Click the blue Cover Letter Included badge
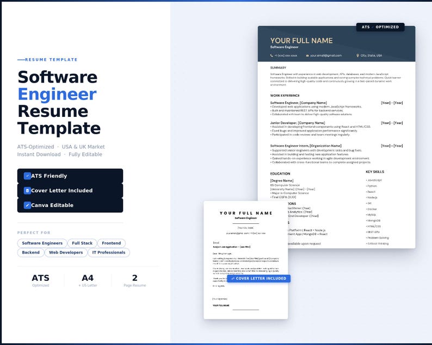This screenshot has width=432, height=345. click(258, 278)
